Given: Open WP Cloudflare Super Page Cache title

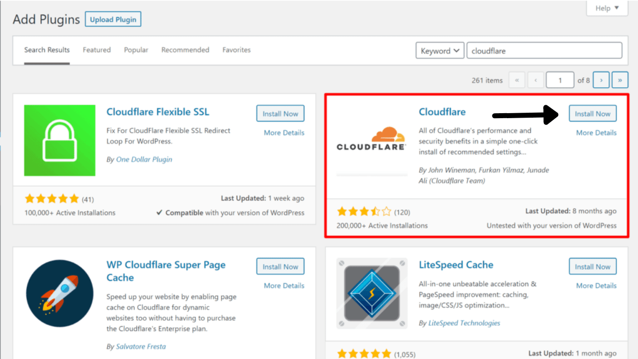Looking at the screenshot, I should click(166, 271).
